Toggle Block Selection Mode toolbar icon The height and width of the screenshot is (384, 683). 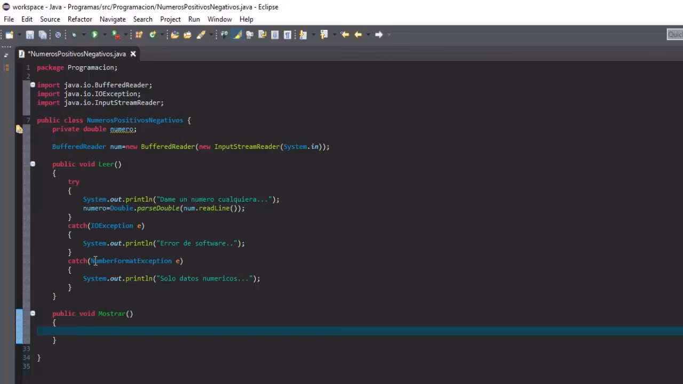pyautogui.click(x=275, y=35)
